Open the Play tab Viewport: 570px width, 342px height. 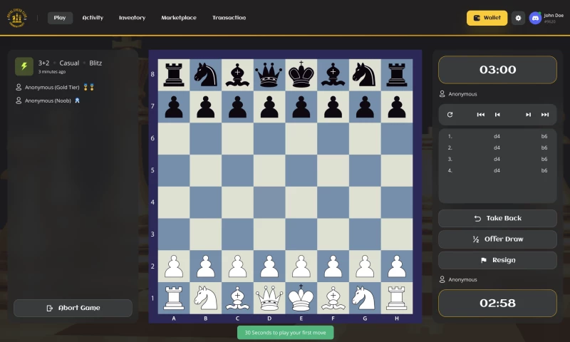60,18
